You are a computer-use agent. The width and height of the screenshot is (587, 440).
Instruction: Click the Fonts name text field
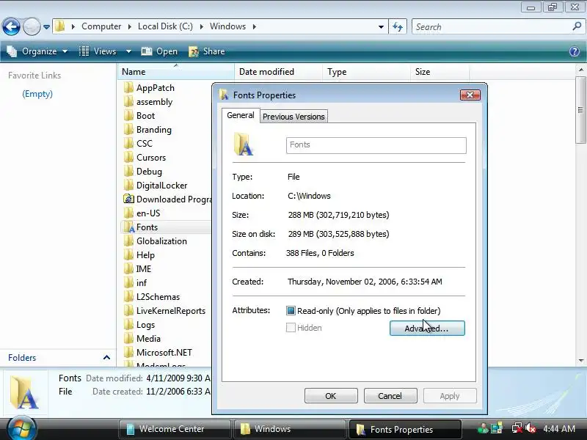(376, 145)
